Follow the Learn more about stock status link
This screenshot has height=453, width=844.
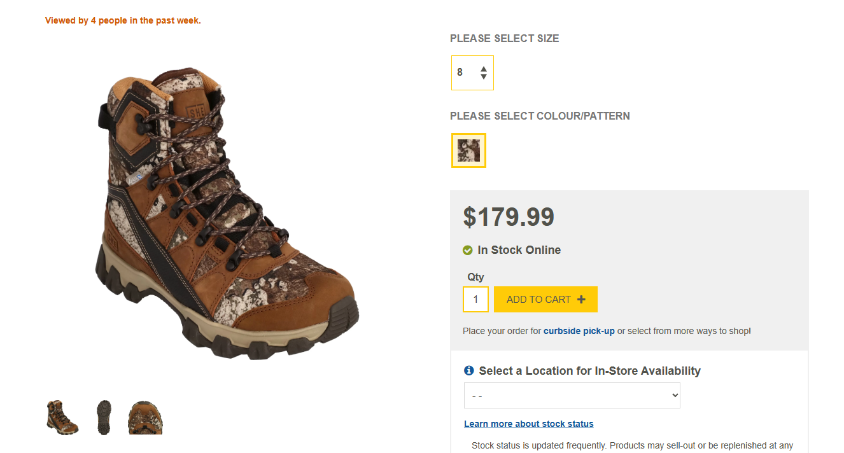point(528,424)
